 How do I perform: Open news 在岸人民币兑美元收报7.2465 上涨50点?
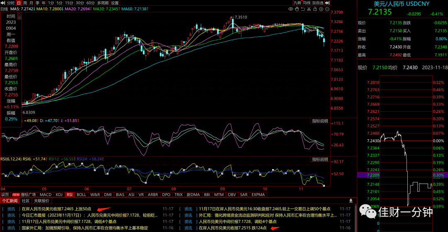click(x=56, y=209)
